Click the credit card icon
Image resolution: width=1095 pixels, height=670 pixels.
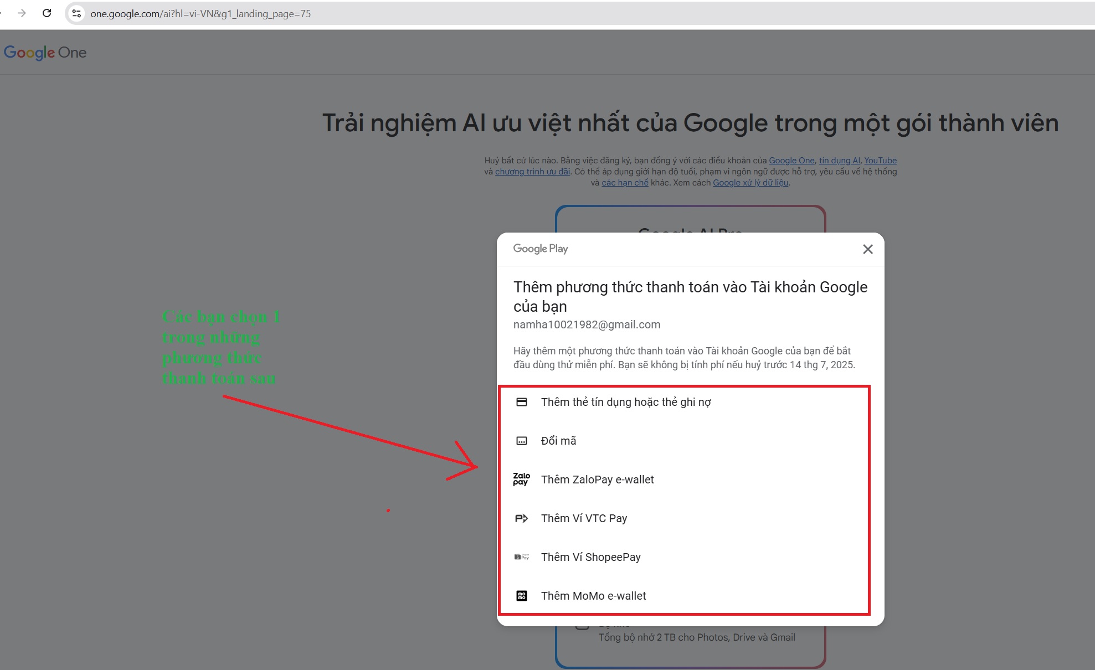point(522,402)
